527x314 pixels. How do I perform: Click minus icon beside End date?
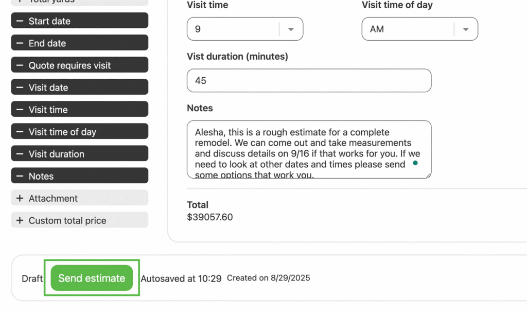coord(20,43)
